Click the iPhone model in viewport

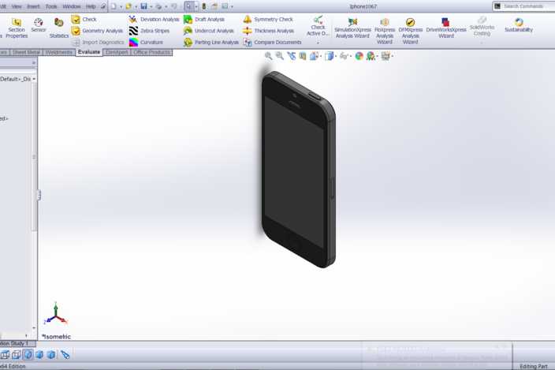coord(299,170)
